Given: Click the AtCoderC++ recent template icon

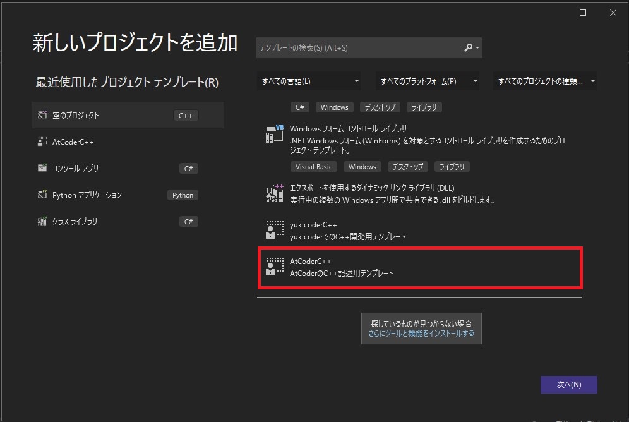Looking at the screenshot, I should tap(42, 142).
